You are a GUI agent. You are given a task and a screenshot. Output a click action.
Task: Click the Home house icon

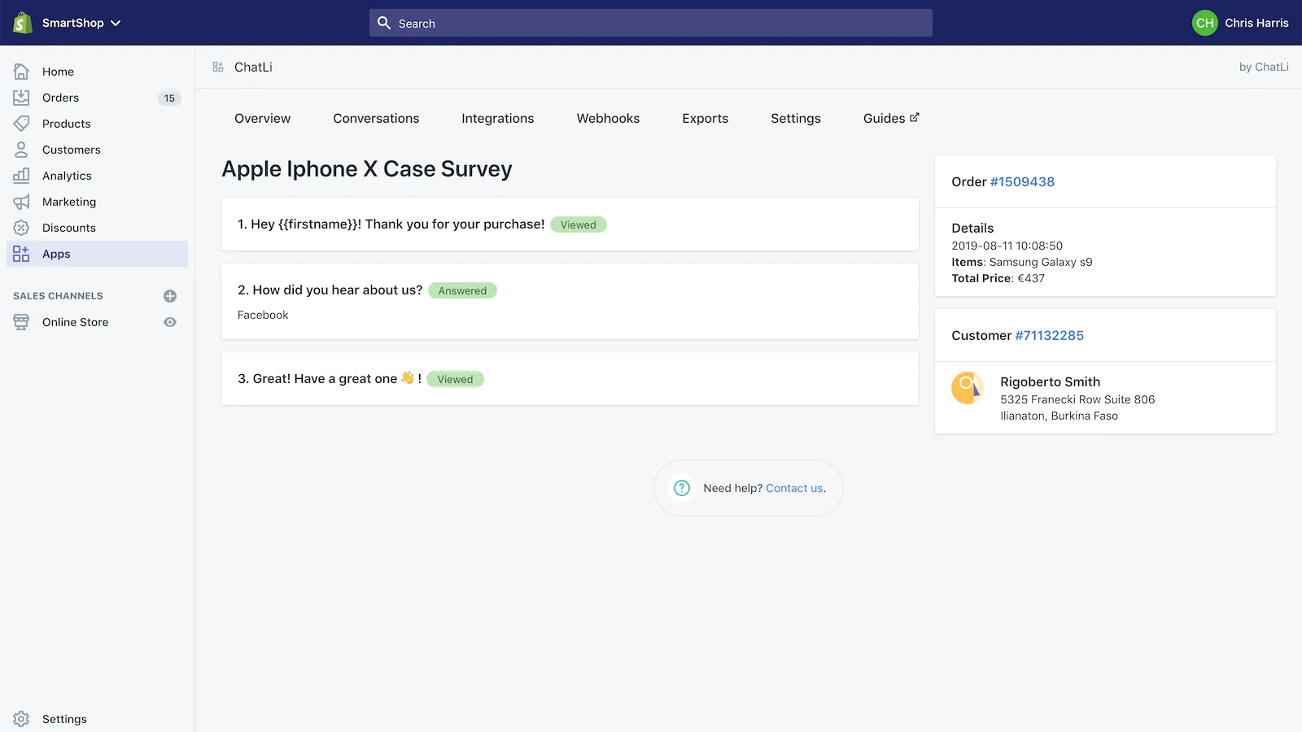pyautogui.click(x=21, y=72)
